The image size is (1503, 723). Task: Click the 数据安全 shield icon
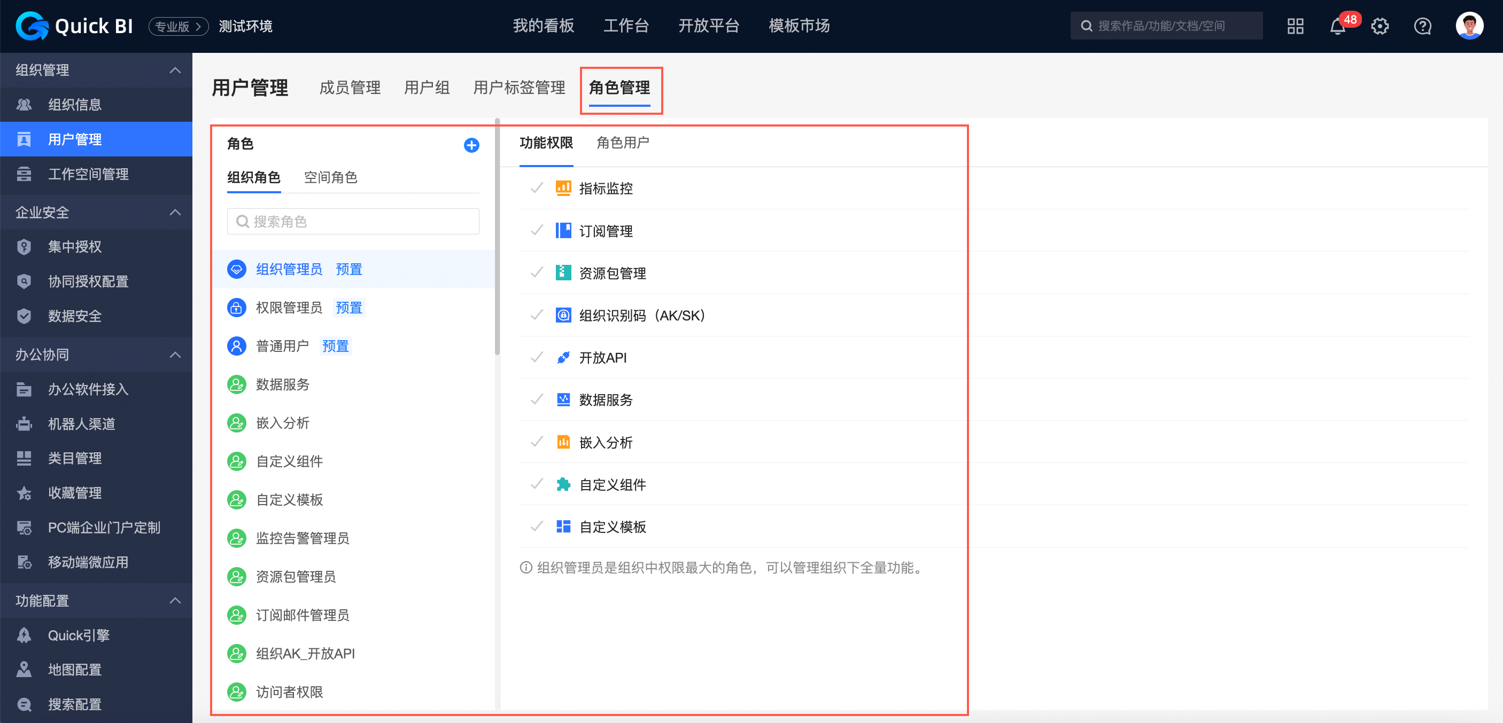coord(24,316)
